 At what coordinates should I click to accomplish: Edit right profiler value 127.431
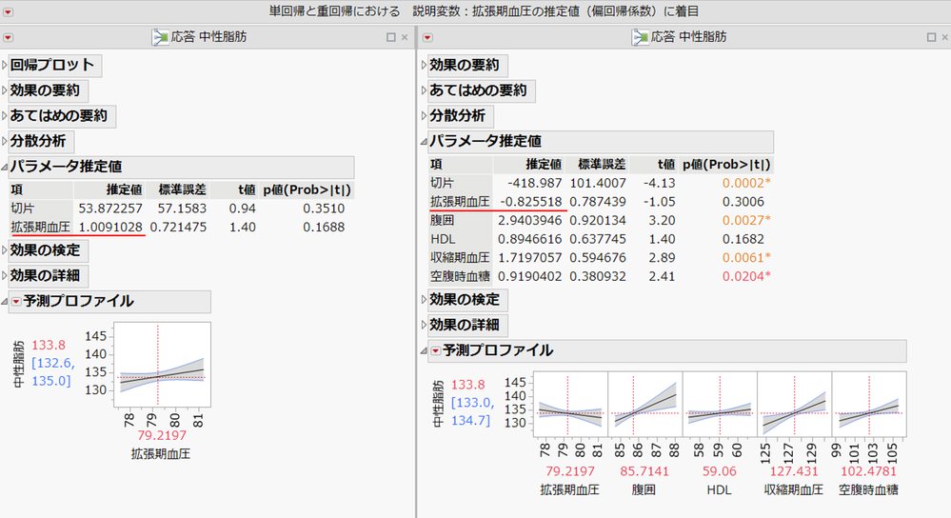click(x=794, y=471)
